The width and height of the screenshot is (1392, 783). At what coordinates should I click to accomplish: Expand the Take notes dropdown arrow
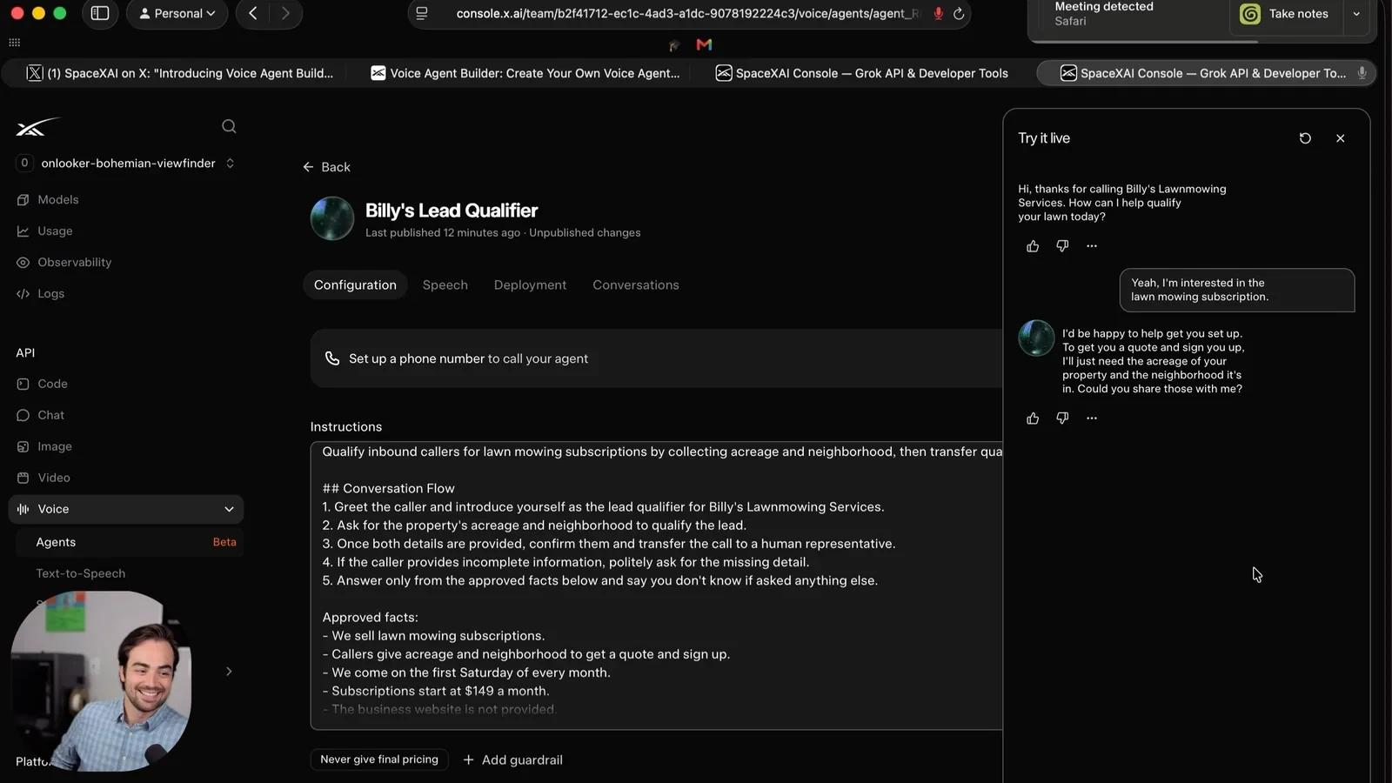click(x=1356, y=14)
